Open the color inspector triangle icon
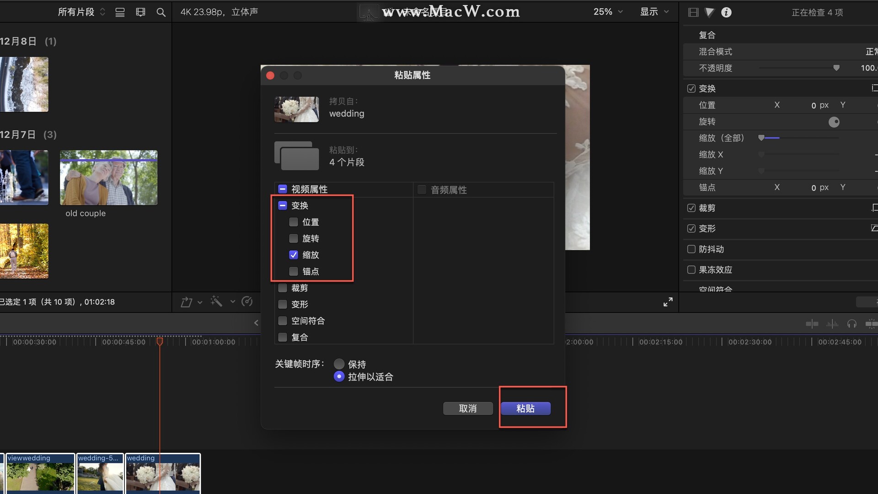The width and height of the screenshot is (878, 494). pos(710,12)
